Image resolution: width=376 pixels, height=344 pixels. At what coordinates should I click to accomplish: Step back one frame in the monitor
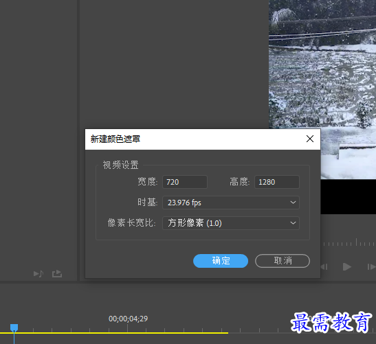pos(324,266)
